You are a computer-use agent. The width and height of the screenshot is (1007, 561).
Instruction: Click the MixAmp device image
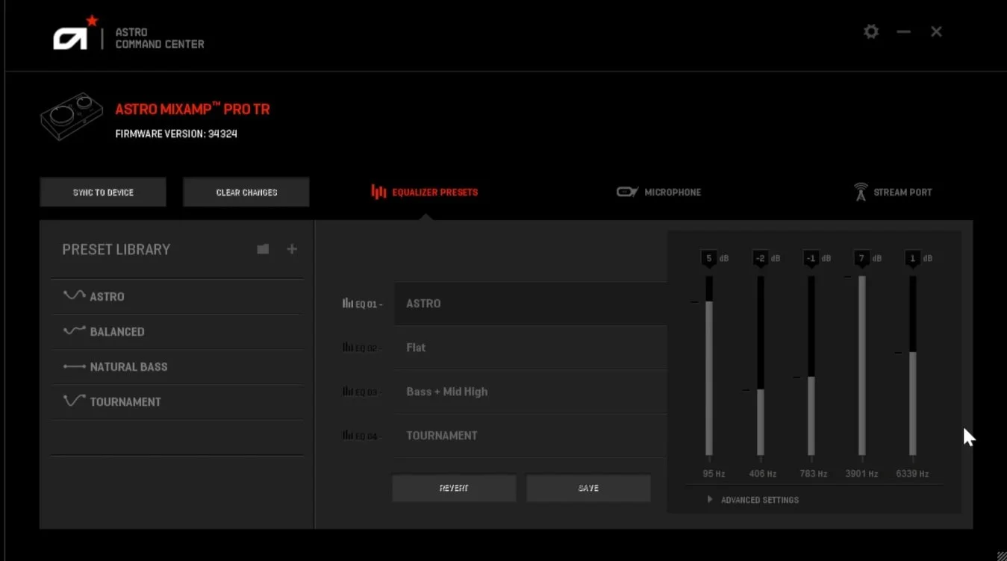(72, 117)
